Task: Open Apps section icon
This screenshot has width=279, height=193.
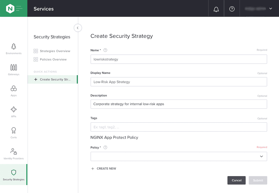Action: coord(14,91)
